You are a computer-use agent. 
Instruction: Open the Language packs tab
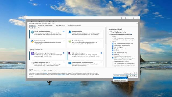60,26
